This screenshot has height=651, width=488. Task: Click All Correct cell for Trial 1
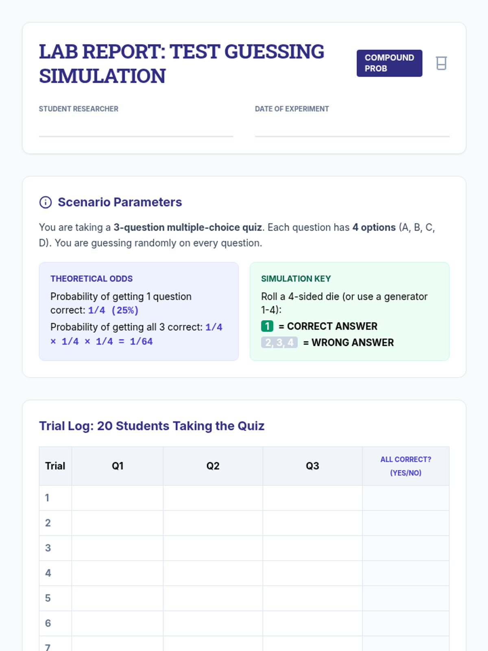(405, 498)
